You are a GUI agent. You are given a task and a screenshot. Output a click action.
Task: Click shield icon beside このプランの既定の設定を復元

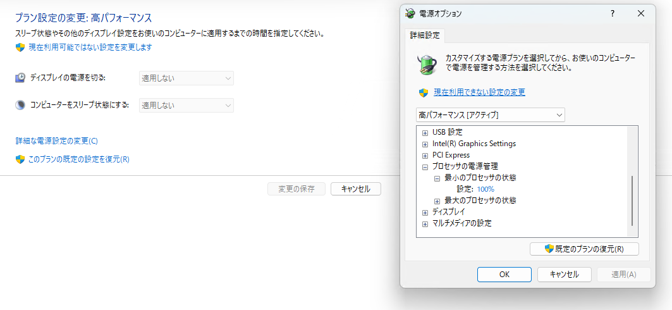pyautogui.click(x=20, y=159)
